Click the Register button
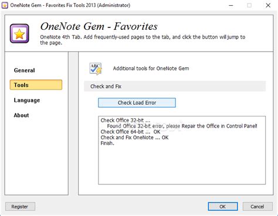The height and width of the screenshot is (216, 278). click(20, 207)
